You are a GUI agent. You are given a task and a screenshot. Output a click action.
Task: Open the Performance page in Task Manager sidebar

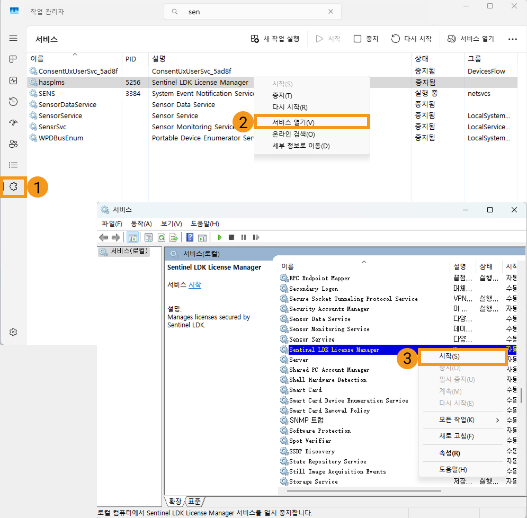13,81
